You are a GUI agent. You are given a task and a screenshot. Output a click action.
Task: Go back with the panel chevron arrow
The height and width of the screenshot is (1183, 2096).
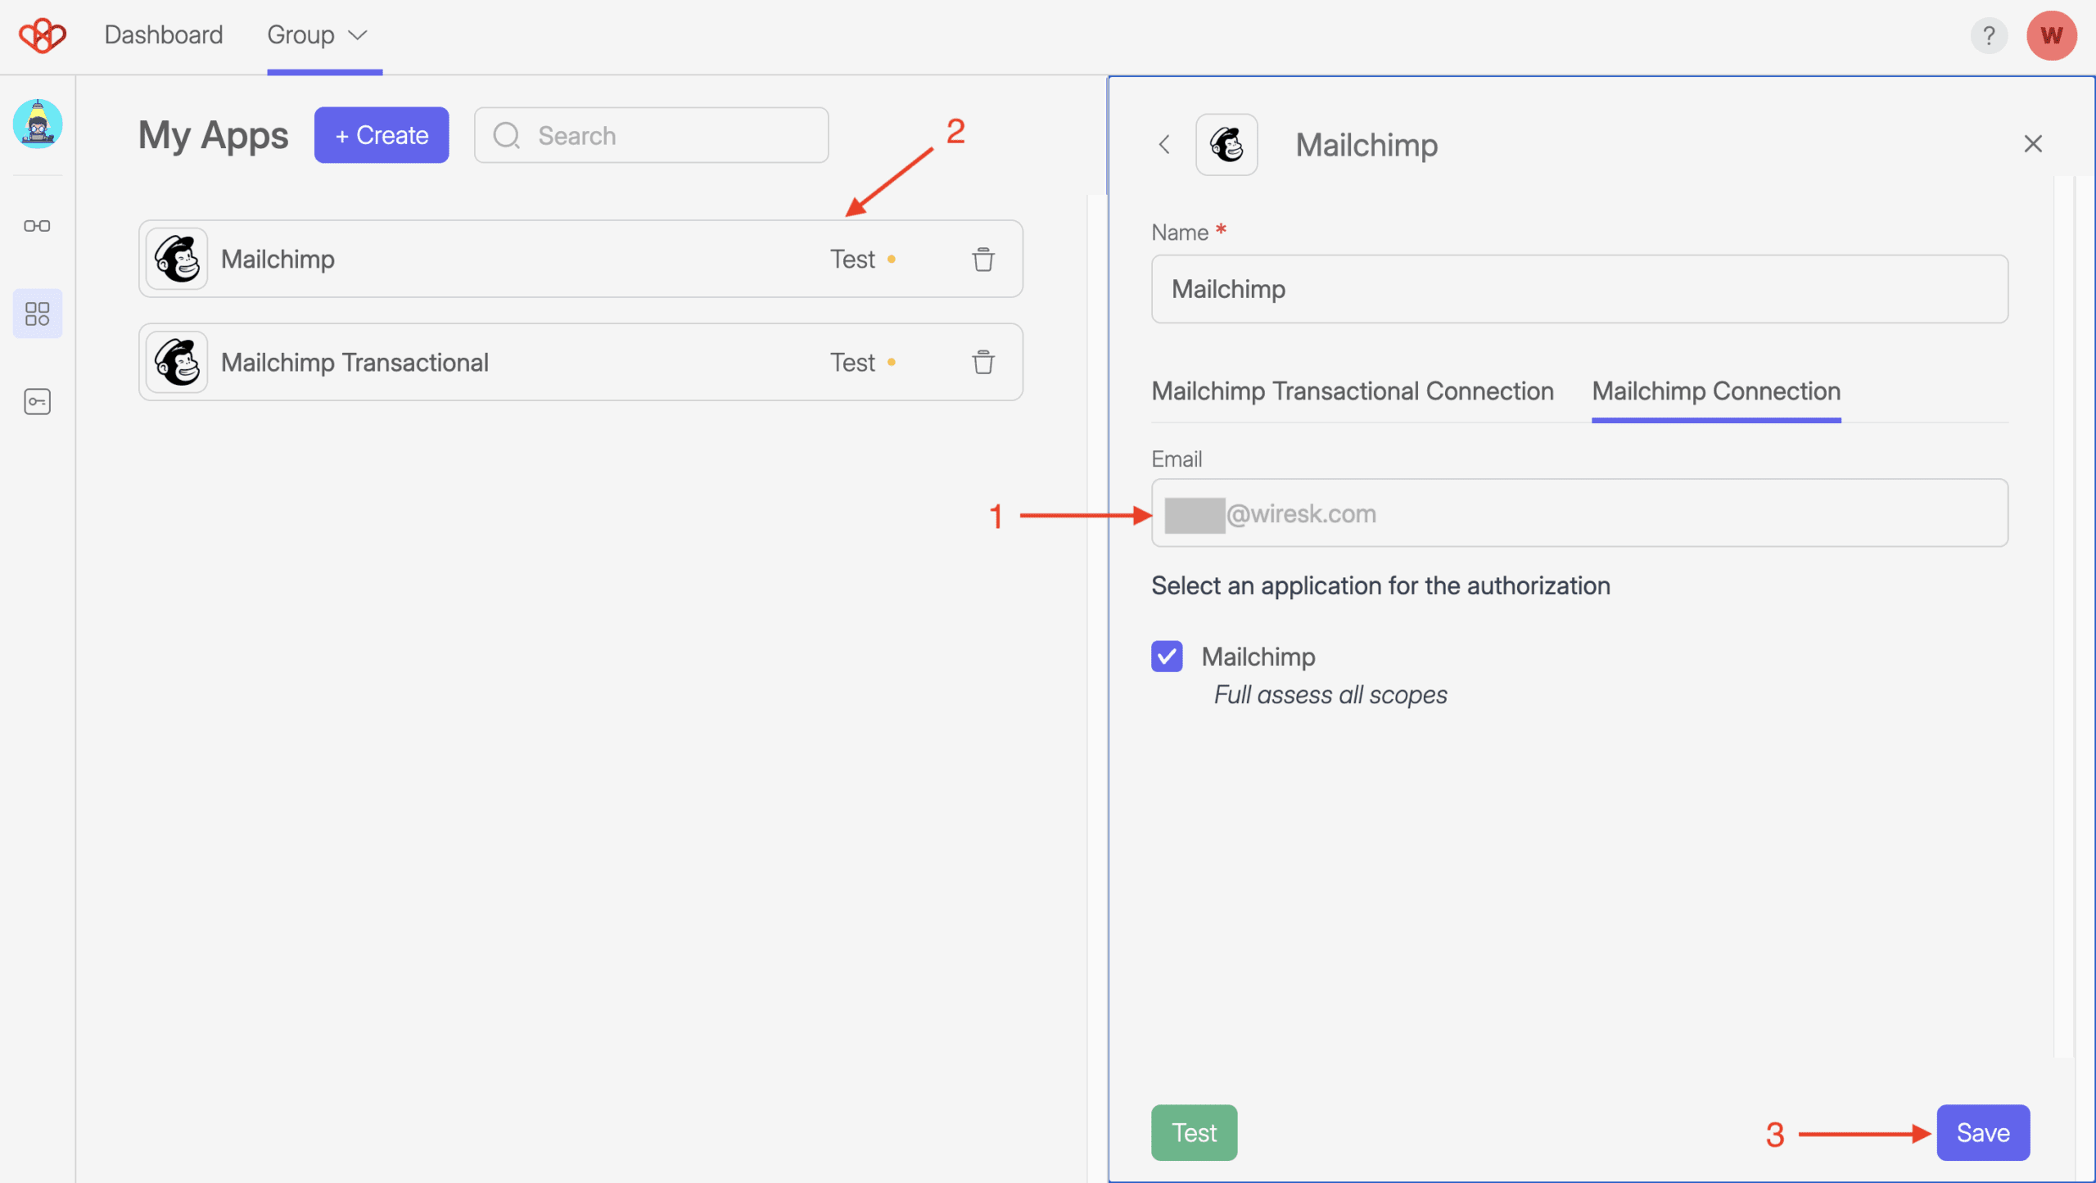1163,145
